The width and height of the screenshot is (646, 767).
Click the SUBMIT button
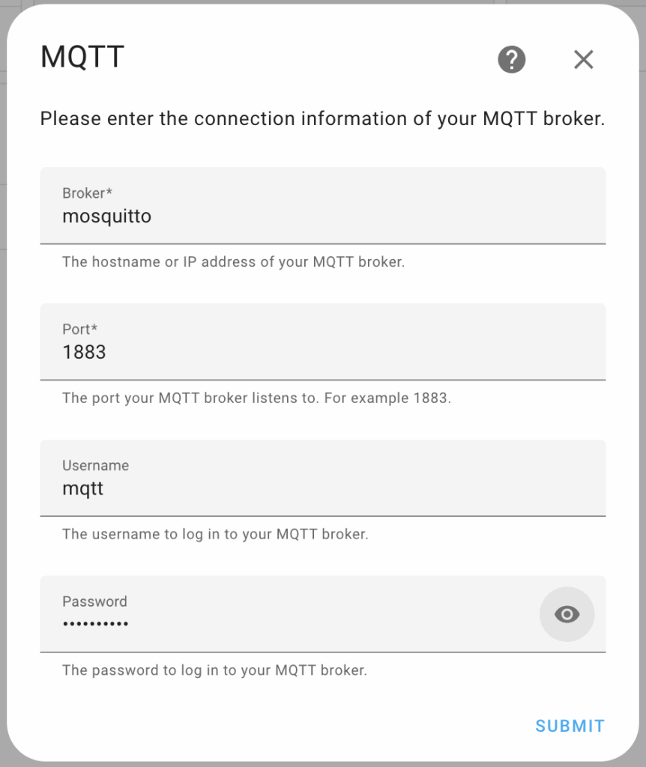coord(570,726)
